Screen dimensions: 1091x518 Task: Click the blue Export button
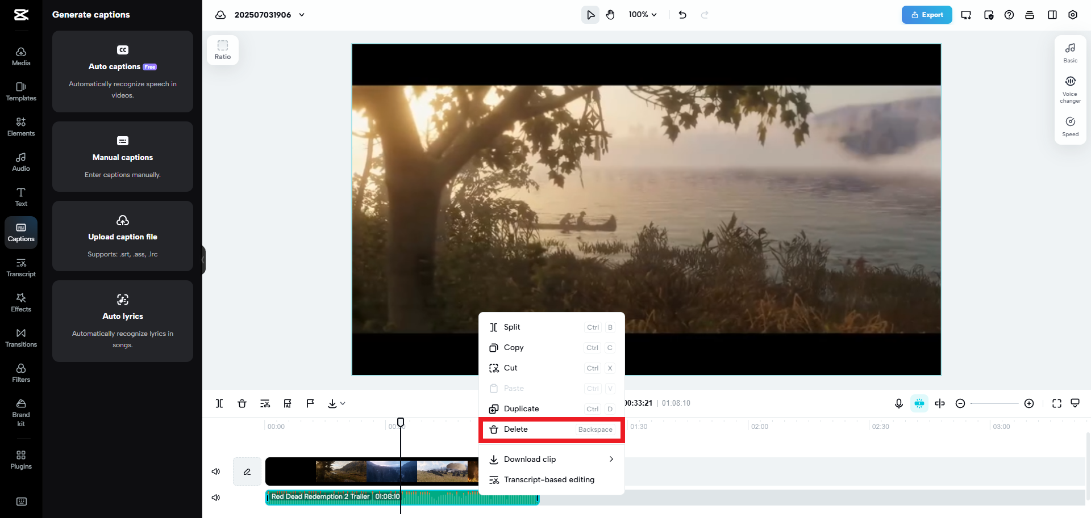(927, 15)
